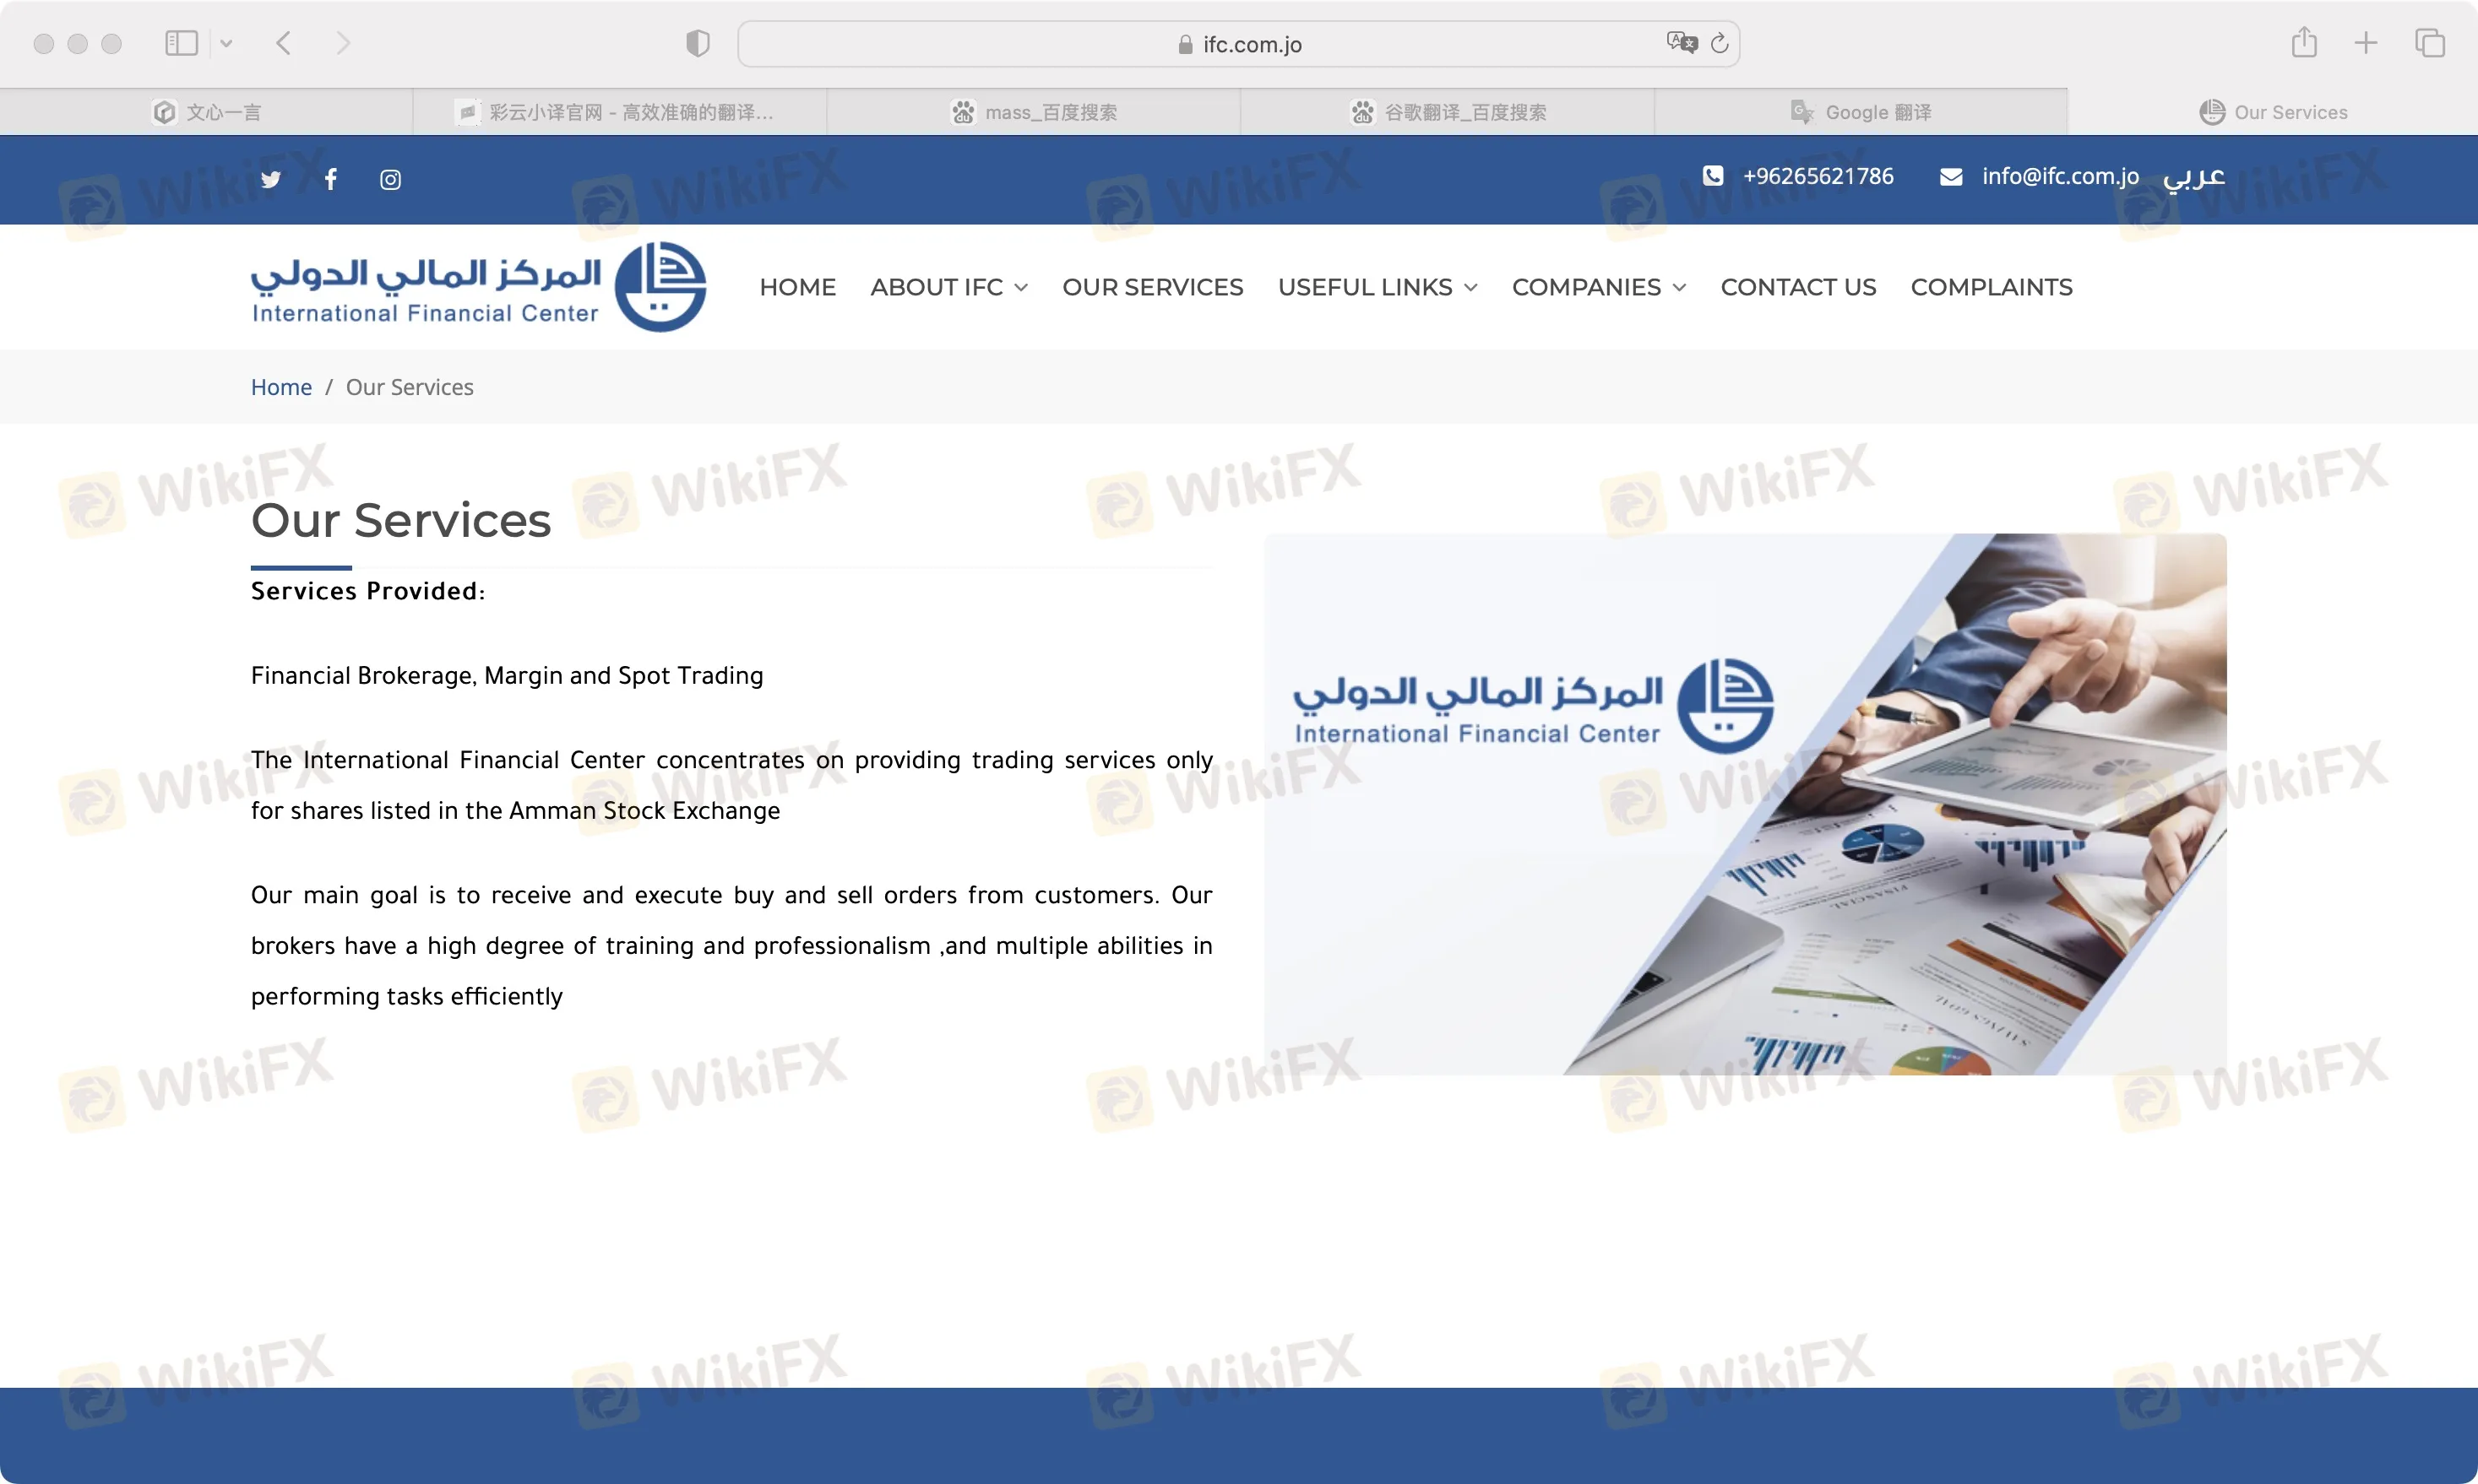Screen dimensions: 2478x1484
Task: Click the CONTACT US navigation button
Action: pos(1799,286)
